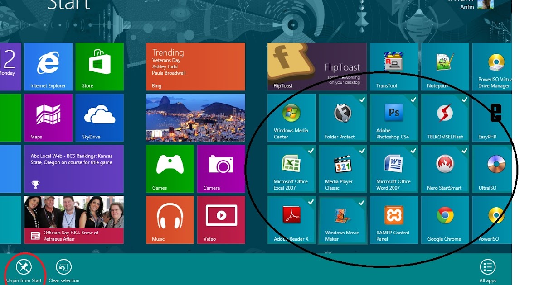Viewport: 544px width, 285px height.
Task: Launch the TransTool tile
Action: pyautogui.click(x=394, y=66)
